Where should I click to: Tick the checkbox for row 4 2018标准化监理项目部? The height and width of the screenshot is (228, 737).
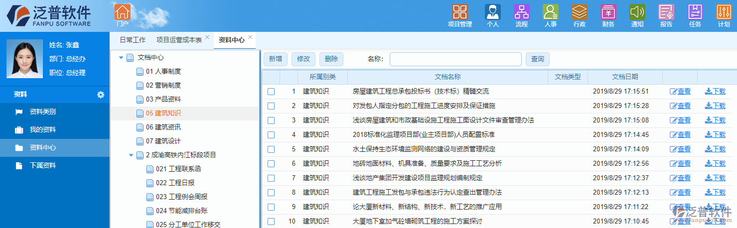coord(271,135)
